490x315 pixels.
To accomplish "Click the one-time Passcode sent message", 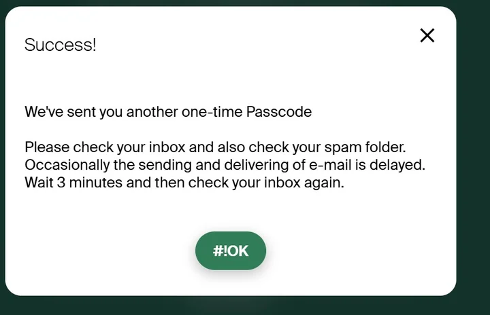I will [x=168, y=112].
